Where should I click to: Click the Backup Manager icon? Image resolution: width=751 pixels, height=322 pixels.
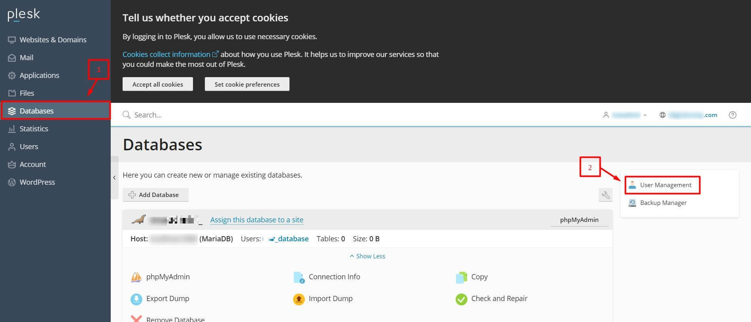point(632,203)
